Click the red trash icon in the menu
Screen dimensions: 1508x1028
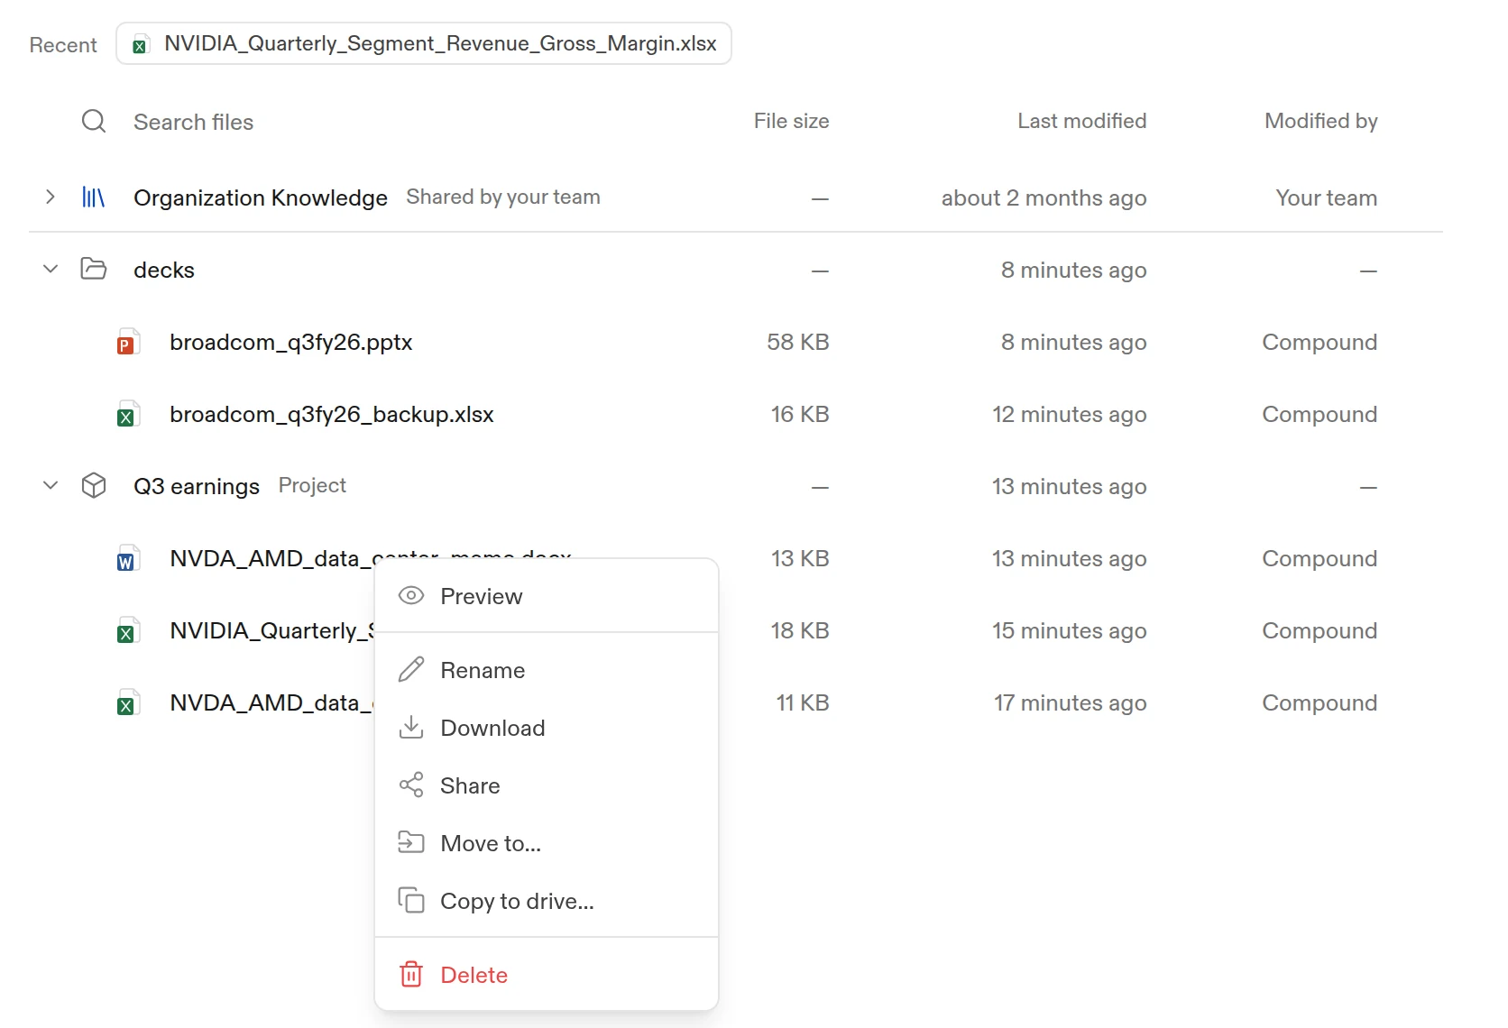tap(411, 974)
